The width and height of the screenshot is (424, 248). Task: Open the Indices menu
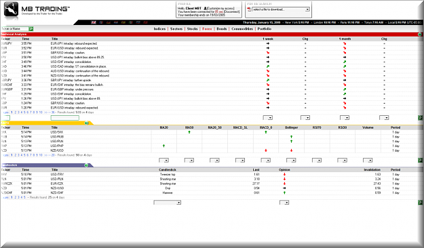(159, 29)
